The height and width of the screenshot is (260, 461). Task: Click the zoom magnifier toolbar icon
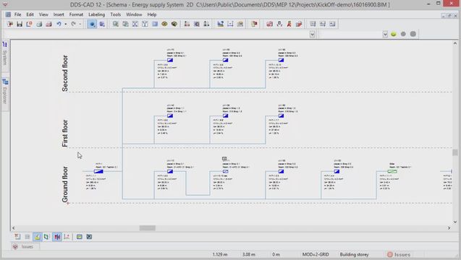(116, 24)
